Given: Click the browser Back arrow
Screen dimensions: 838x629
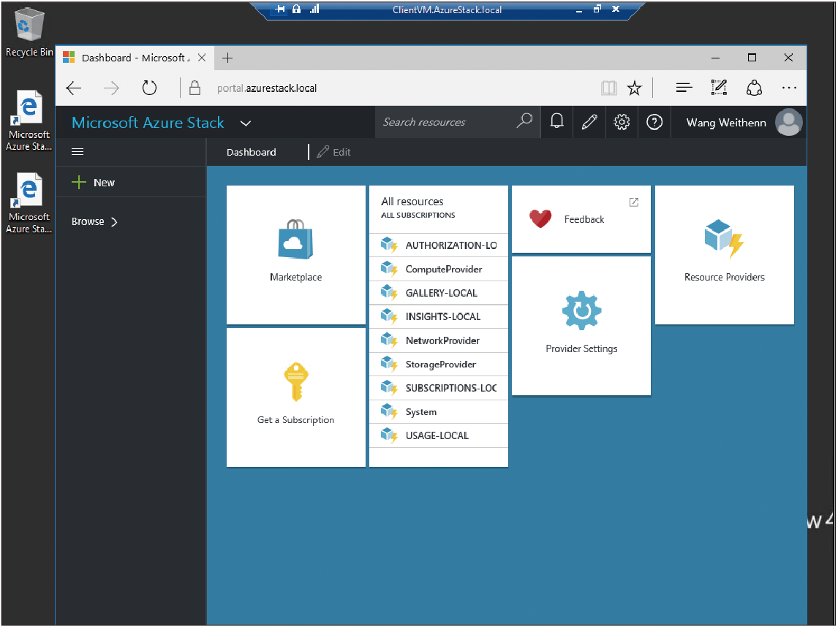Looking at the screenshot, I should [x=74, y=88].
